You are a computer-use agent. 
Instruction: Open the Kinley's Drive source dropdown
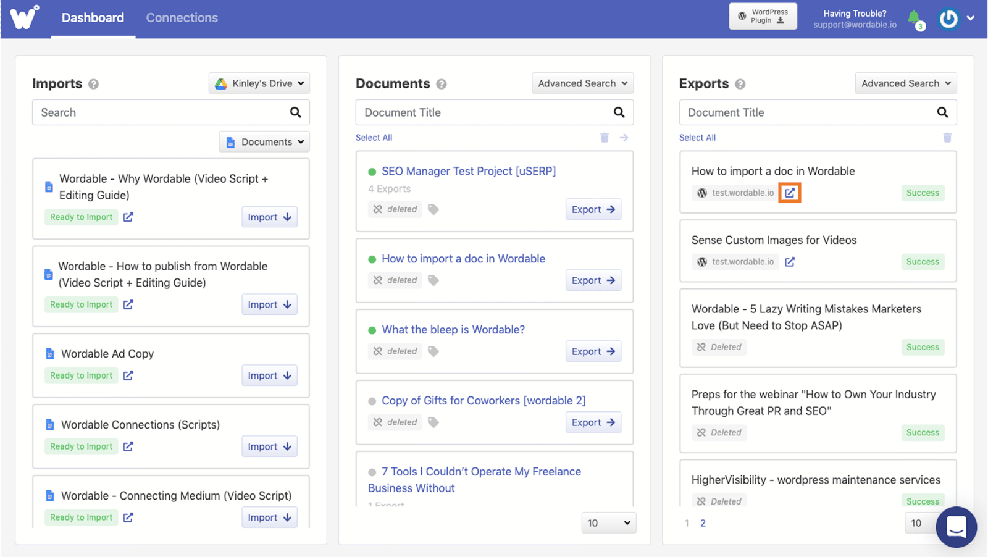tap(259, 83)
